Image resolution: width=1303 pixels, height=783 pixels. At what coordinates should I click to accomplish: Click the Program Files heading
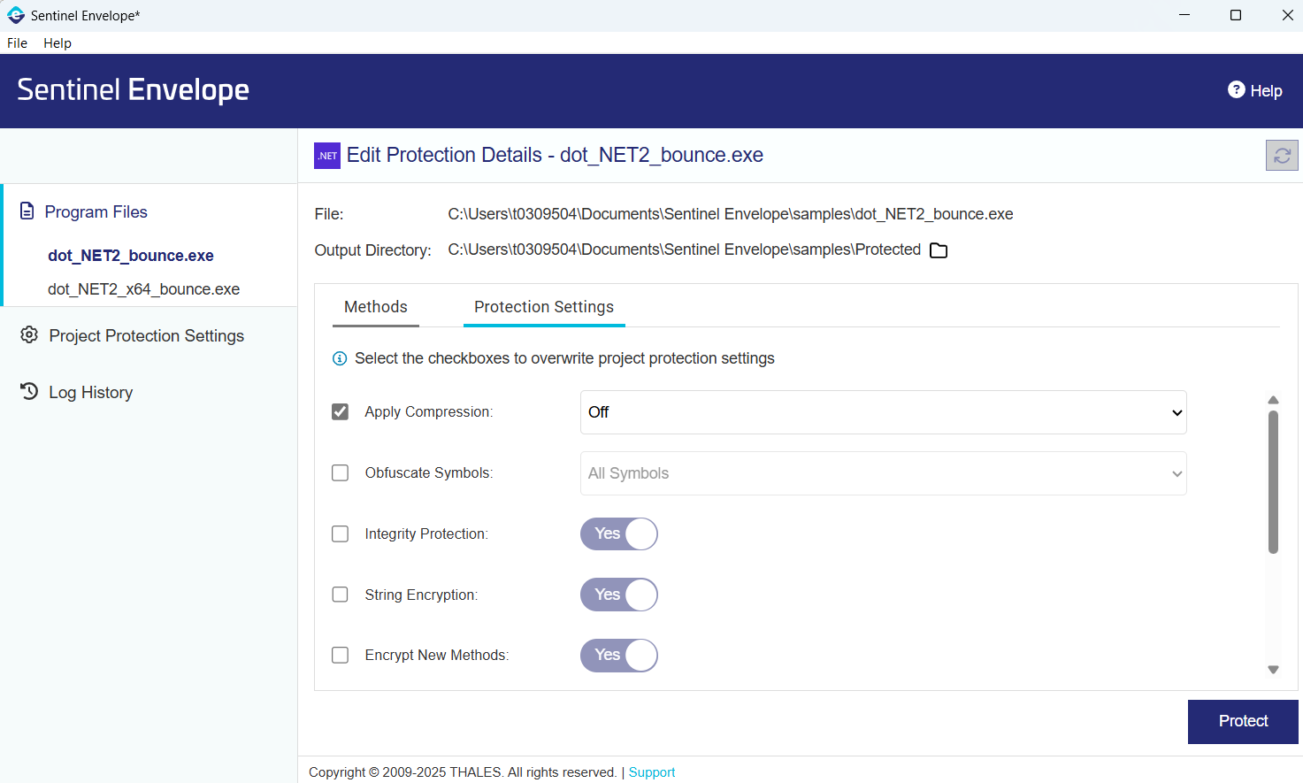(x=96, y=211)
